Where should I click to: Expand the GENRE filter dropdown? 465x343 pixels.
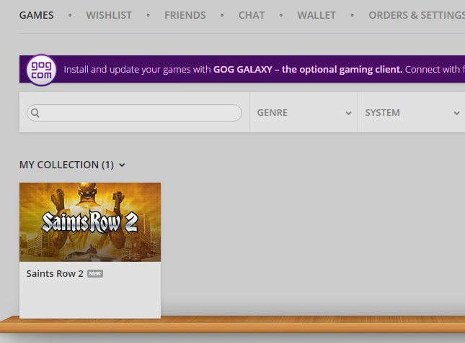click(304, 112)
